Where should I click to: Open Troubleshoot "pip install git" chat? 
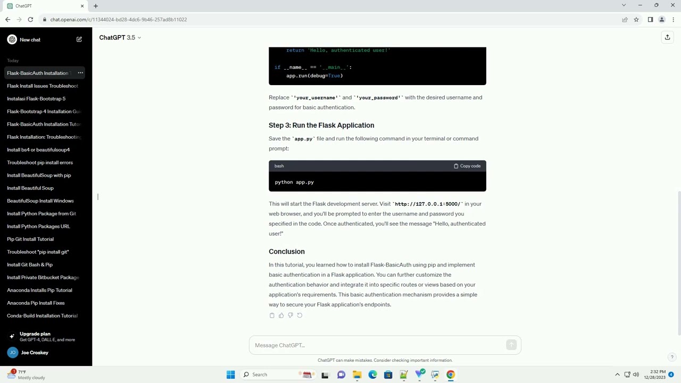point(38,252)
